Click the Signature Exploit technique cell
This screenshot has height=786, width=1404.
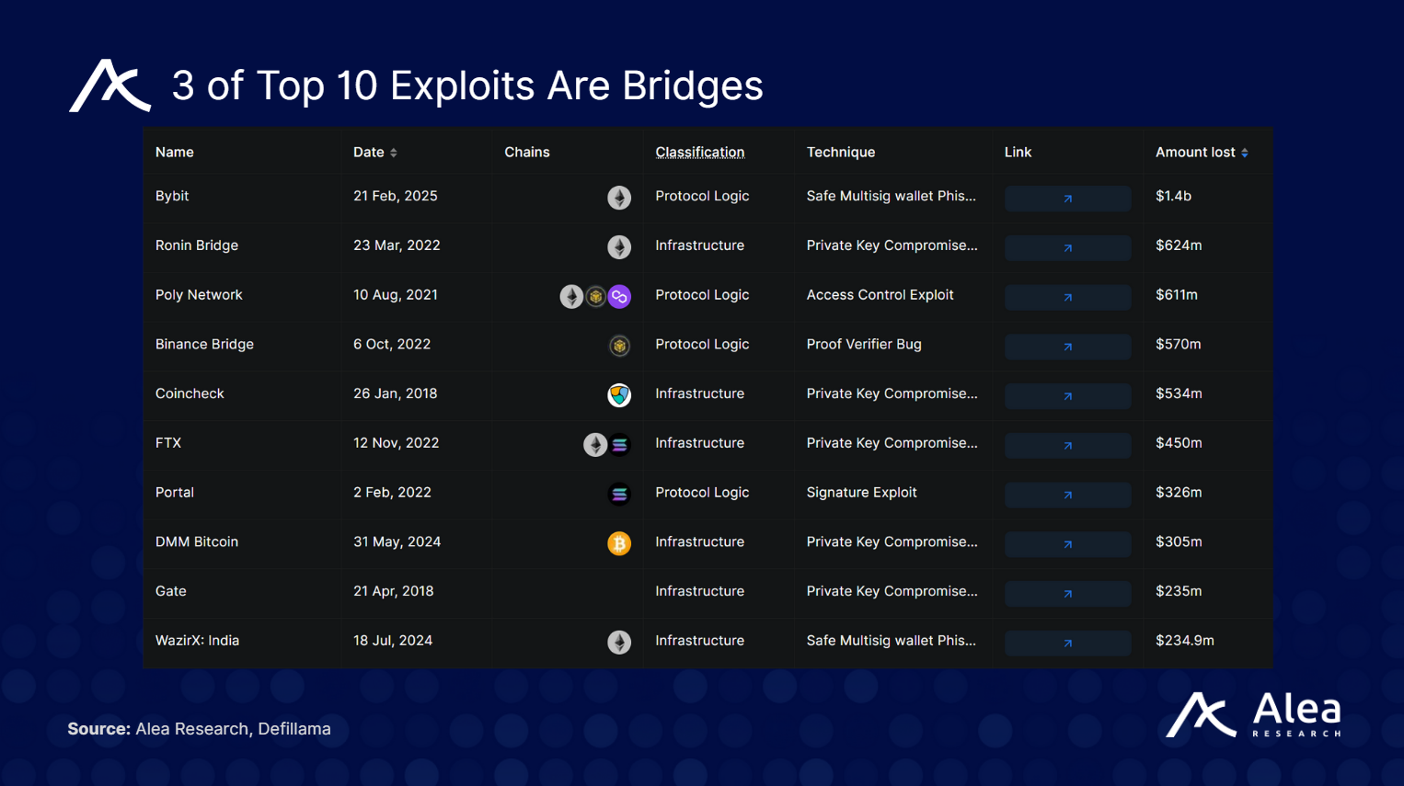tap(861, 493)
